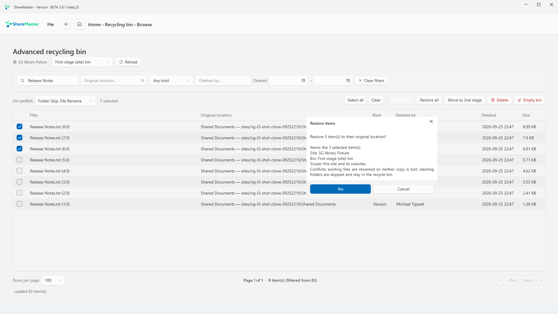Open the Home icon button

point(79,24)
